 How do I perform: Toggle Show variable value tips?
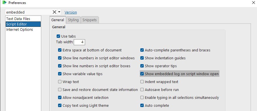click(60, 74)
